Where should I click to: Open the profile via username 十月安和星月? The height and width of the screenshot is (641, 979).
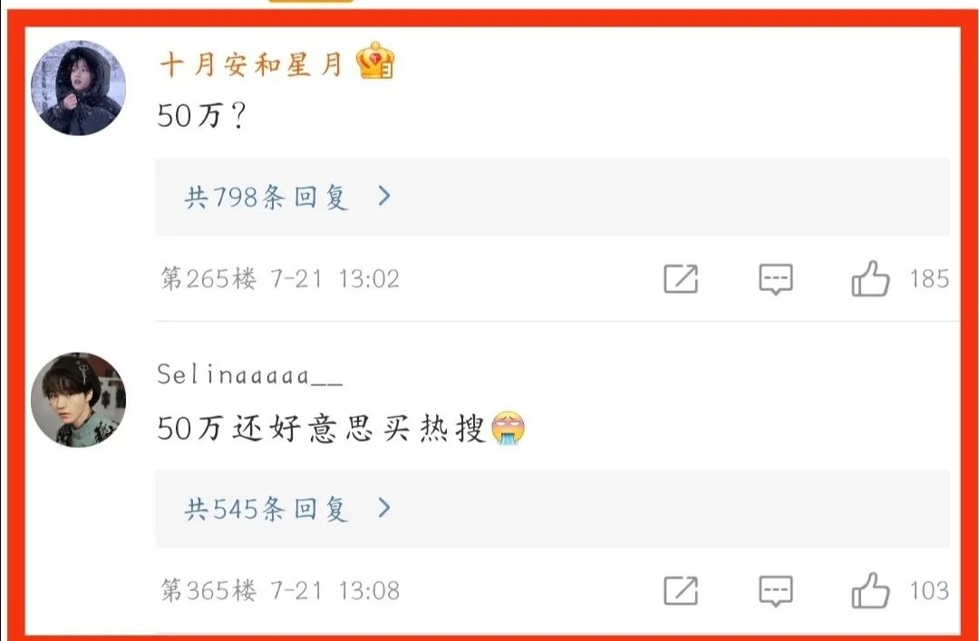pyautogui.click(x=252, y=64)
